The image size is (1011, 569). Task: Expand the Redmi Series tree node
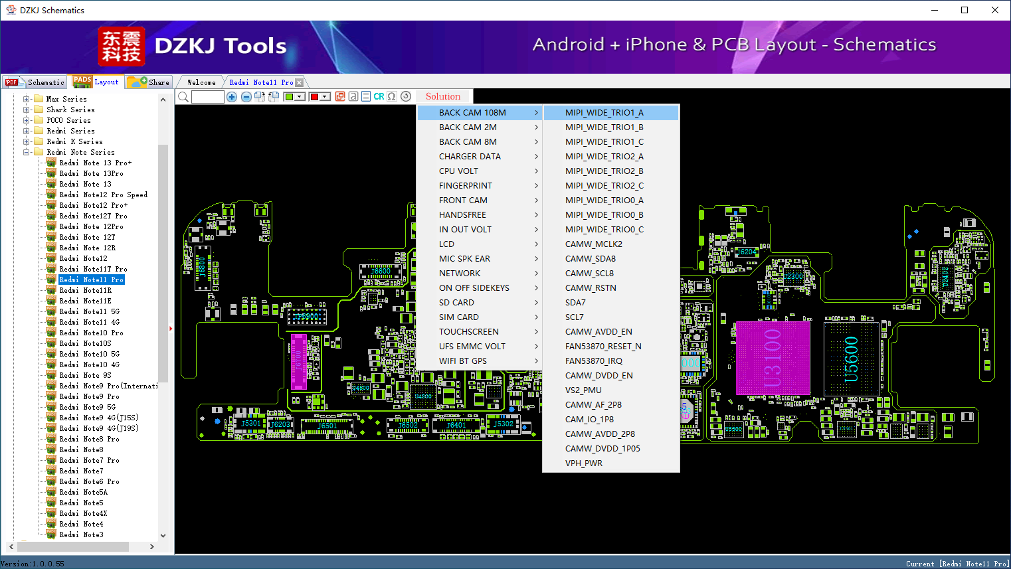tap(27, 131)
